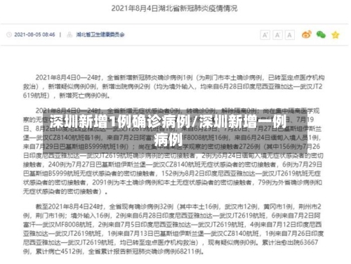The height and width of the screenshot is (264, 351).
Task: Share article via Weibo icon
Action: [307, 34]
